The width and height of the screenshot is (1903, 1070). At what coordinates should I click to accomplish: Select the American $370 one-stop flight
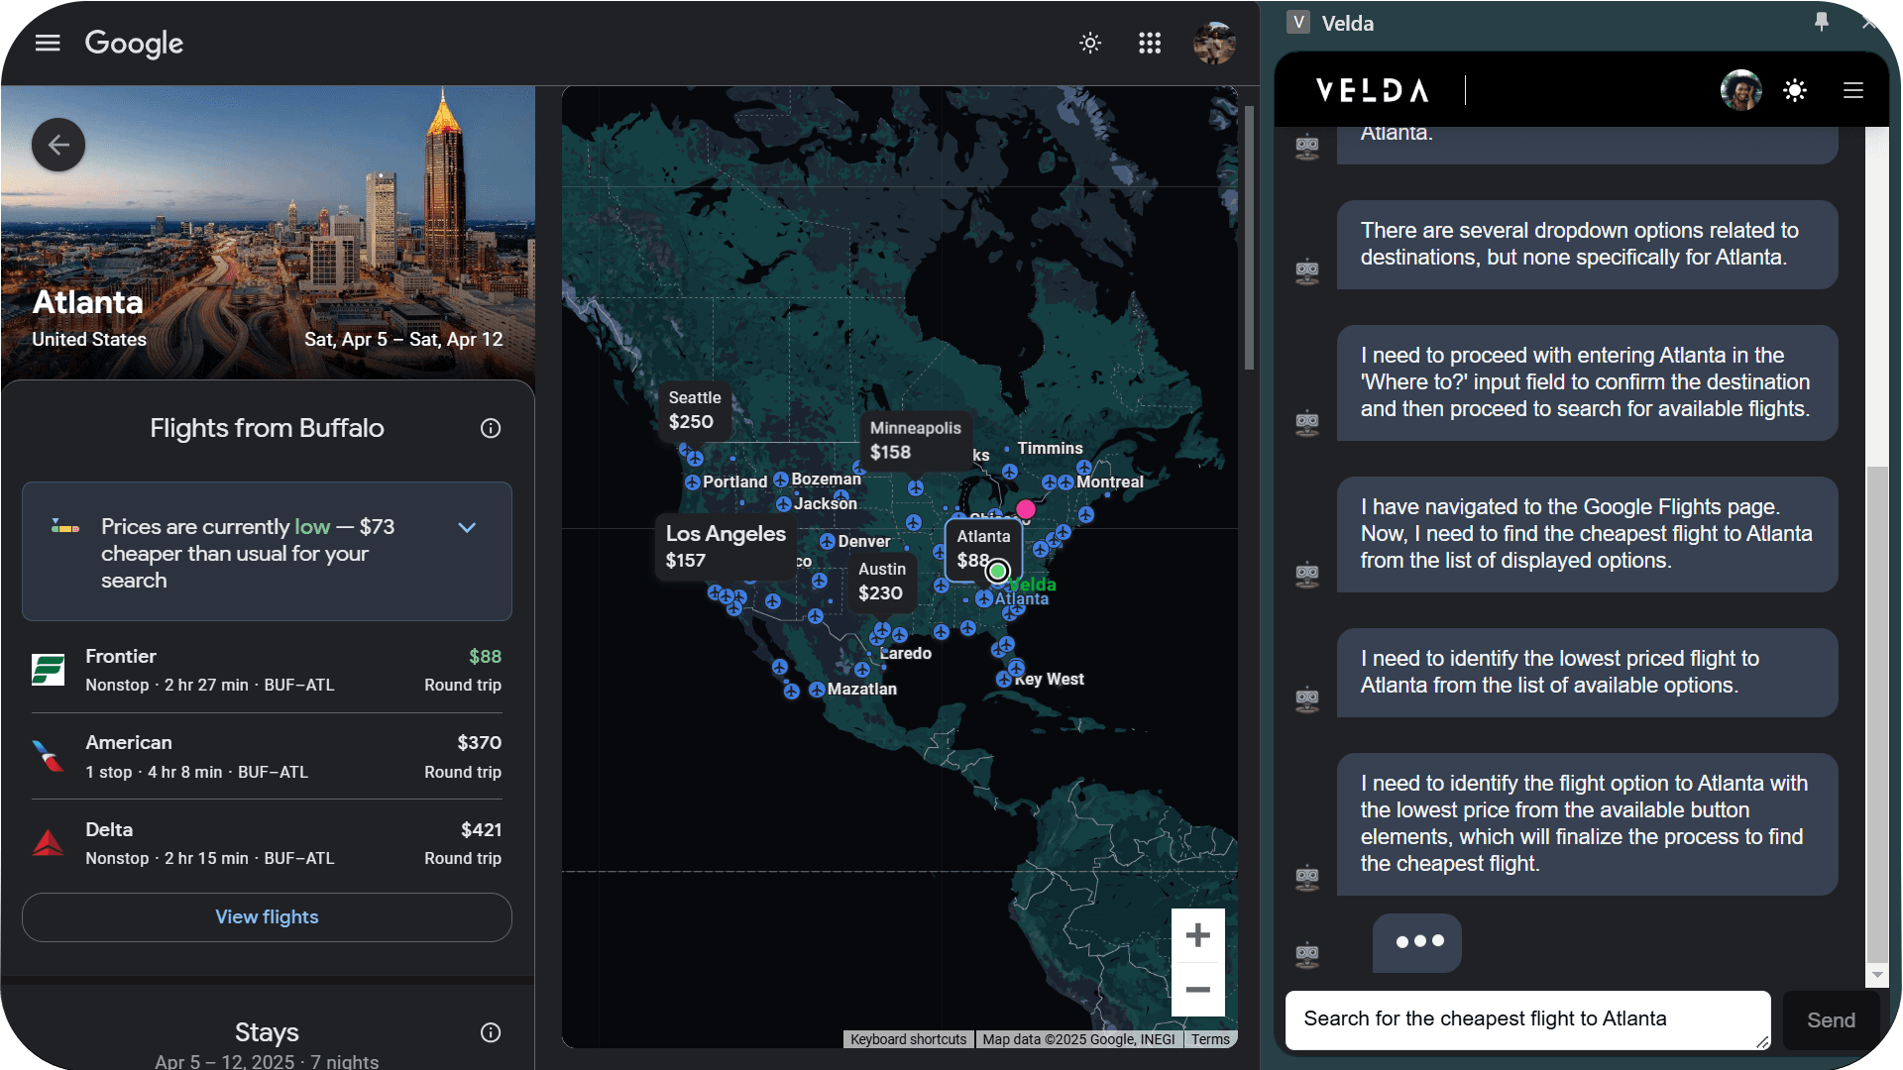coord(267,756)
